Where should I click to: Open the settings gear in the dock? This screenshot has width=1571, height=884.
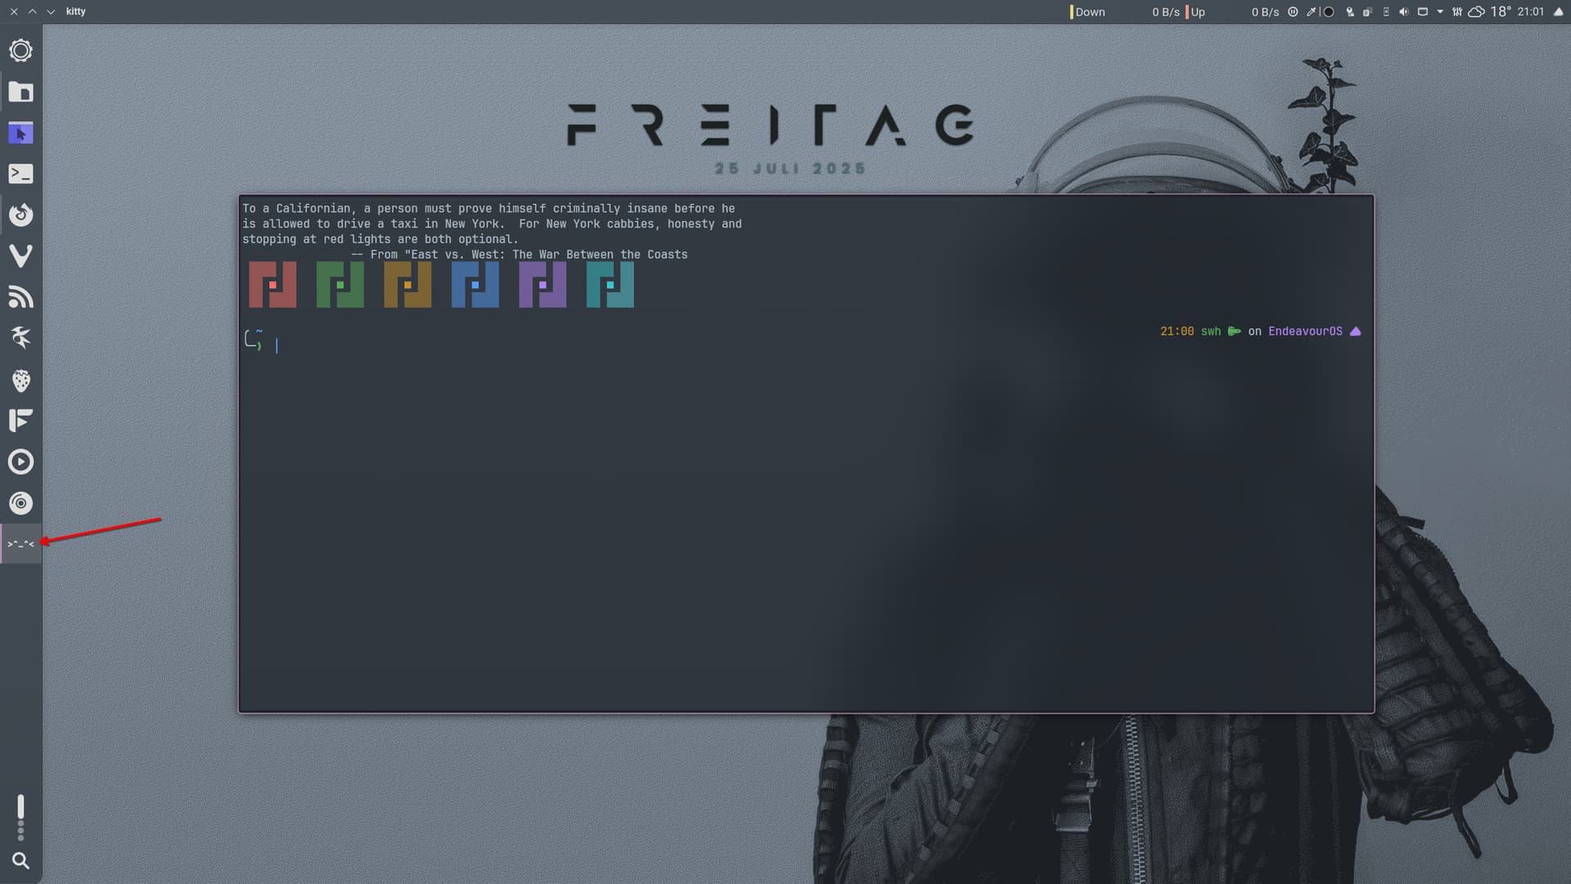pos(20,51)
